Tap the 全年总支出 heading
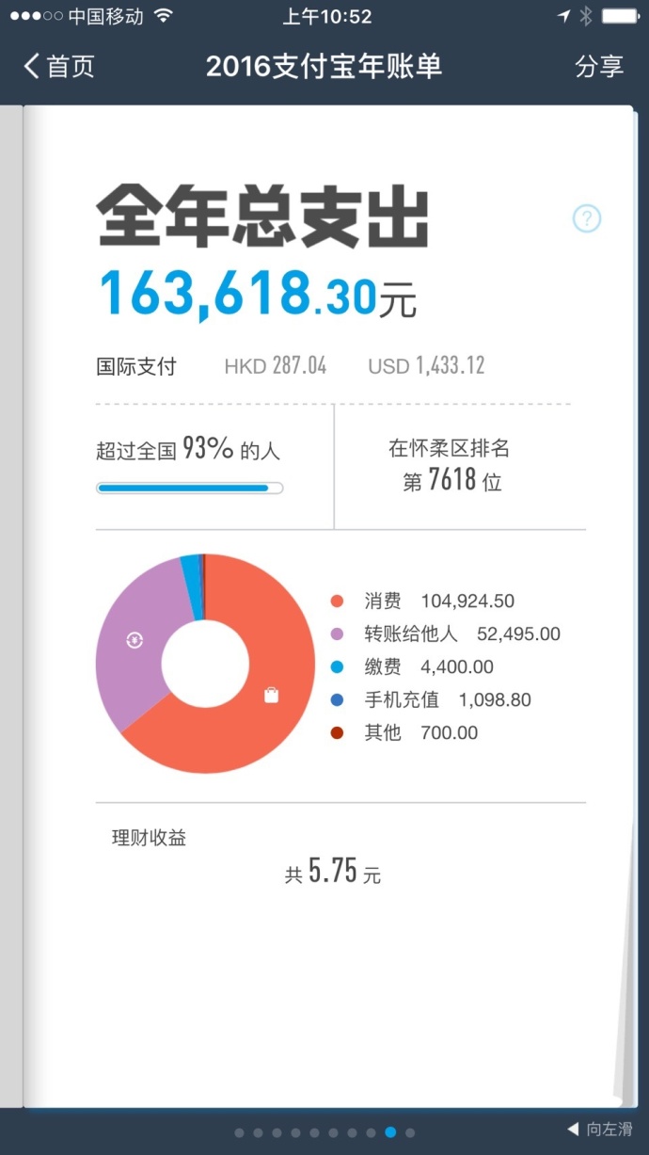This screenshot has width=649, height=1155. [263, 218]
